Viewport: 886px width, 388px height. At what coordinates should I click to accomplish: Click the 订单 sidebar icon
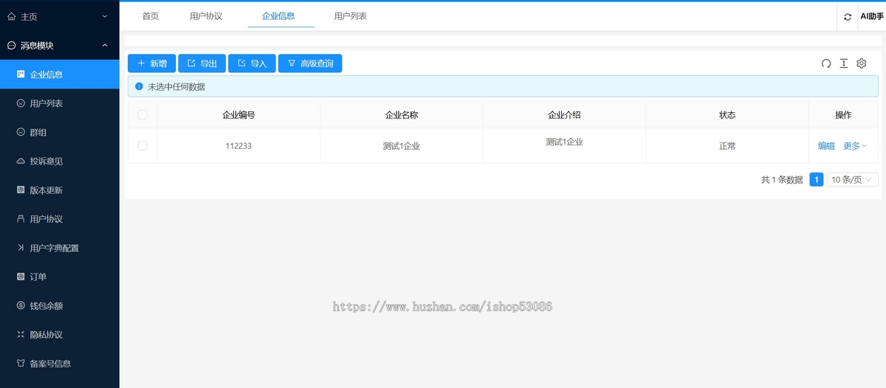(21, 277)
